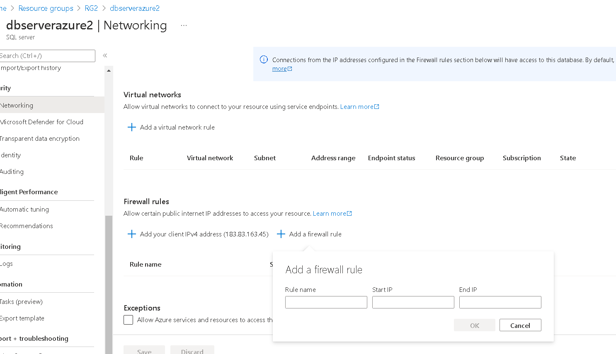Open the ellipsis more-options menu beside Networking
Viewport: 616px width, 354px height.
[x=184, y=26]
